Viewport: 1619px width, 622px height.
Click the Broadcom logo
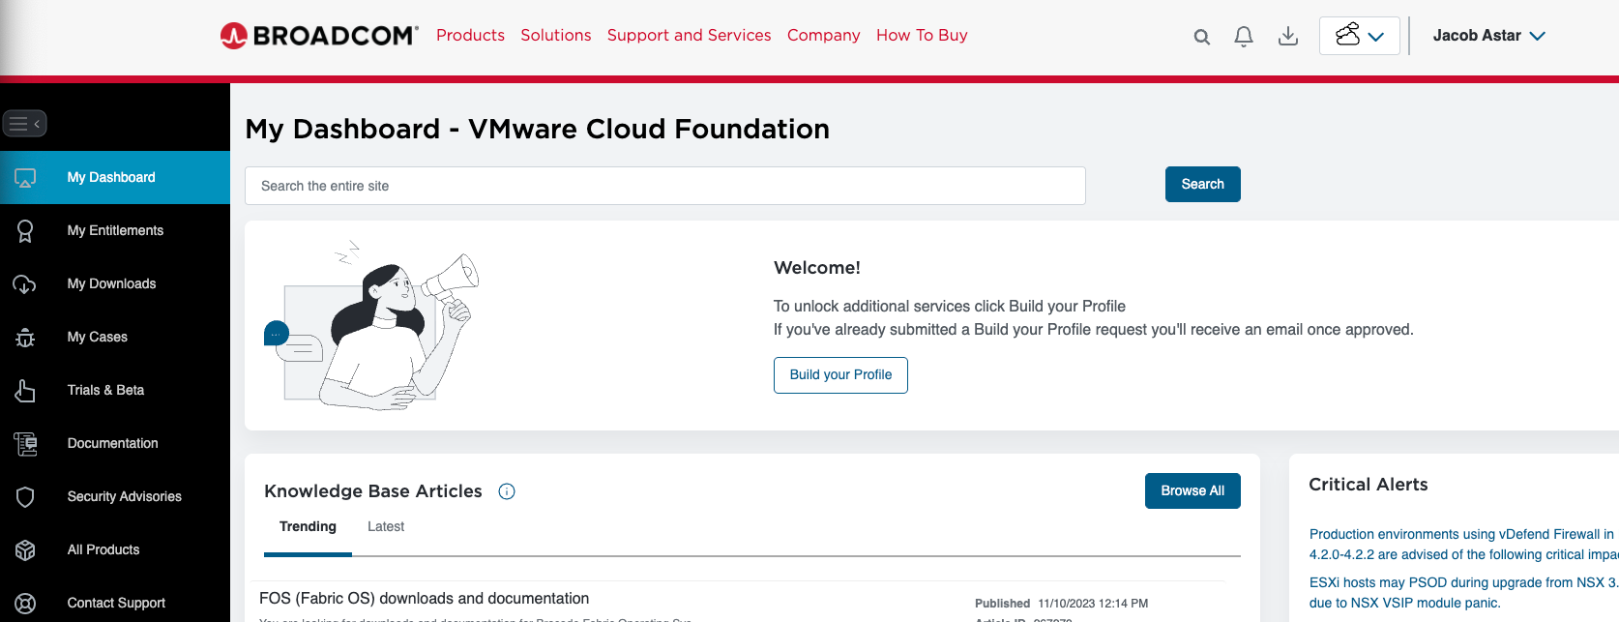[319, 36]
